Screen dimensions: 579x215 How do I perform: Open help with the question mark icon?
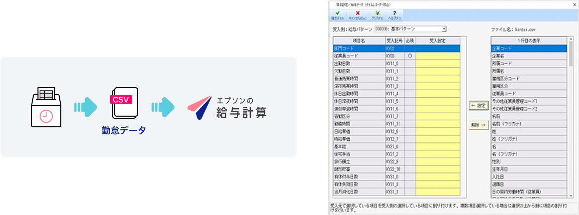[395, 14]
